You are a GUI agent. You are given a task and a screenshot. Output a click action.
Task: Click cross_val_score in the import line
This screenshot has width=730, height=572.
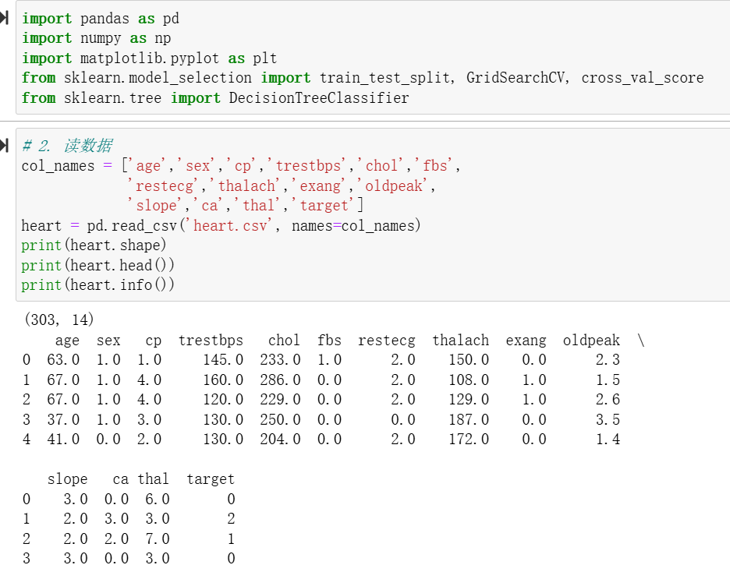(643, 78)
